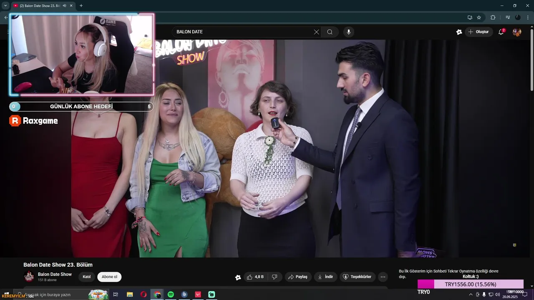Image resolution: width=534 pixels, height=300 pixels.
Task: Open the three-dot more actions menu
Action: (383, 277)
